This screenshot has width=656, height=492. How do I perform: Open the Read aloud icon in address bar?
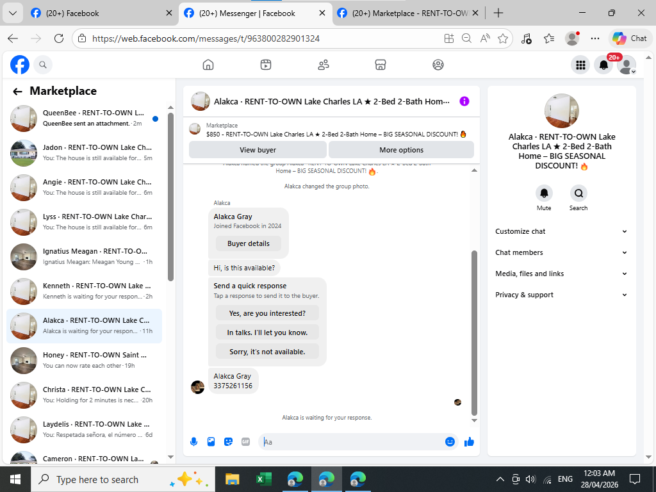pos(486,38)
